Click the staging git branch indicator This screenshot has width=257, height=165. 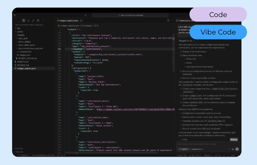point(23,155)
